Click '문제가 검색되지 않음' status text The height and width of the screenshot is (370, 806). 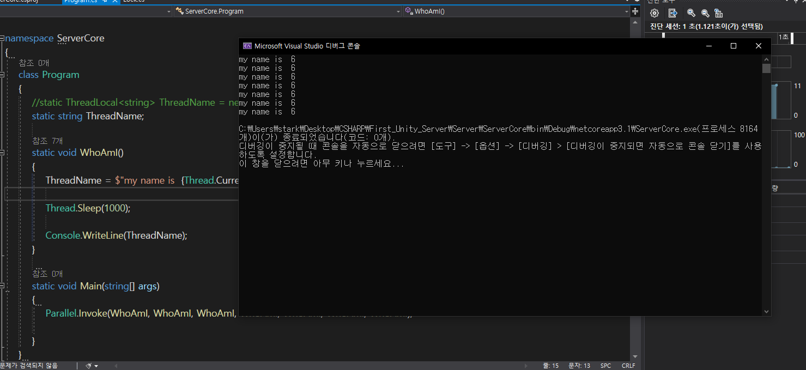tap(29, 366)
